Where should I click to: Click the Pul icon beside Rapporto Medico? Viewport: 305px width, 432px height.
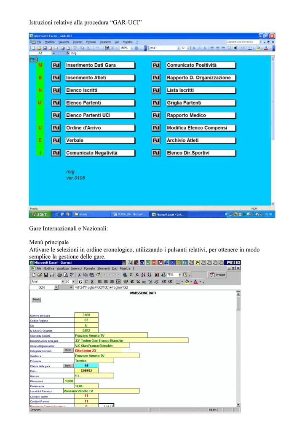pos(156,116)
